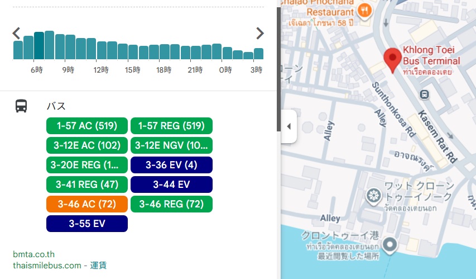Select the 3-55 EV route chip
The width and height of the screenshot is (476, 279).
pos(86,224)
